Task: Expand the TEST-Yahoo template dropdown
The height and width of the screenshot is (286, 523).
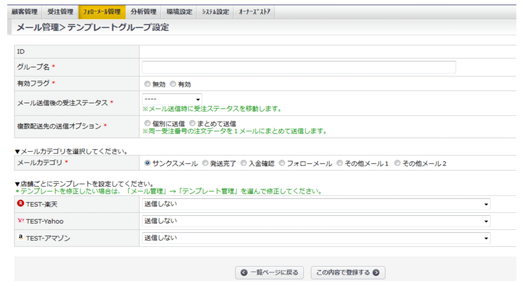Action: click(x=316, y=221)
